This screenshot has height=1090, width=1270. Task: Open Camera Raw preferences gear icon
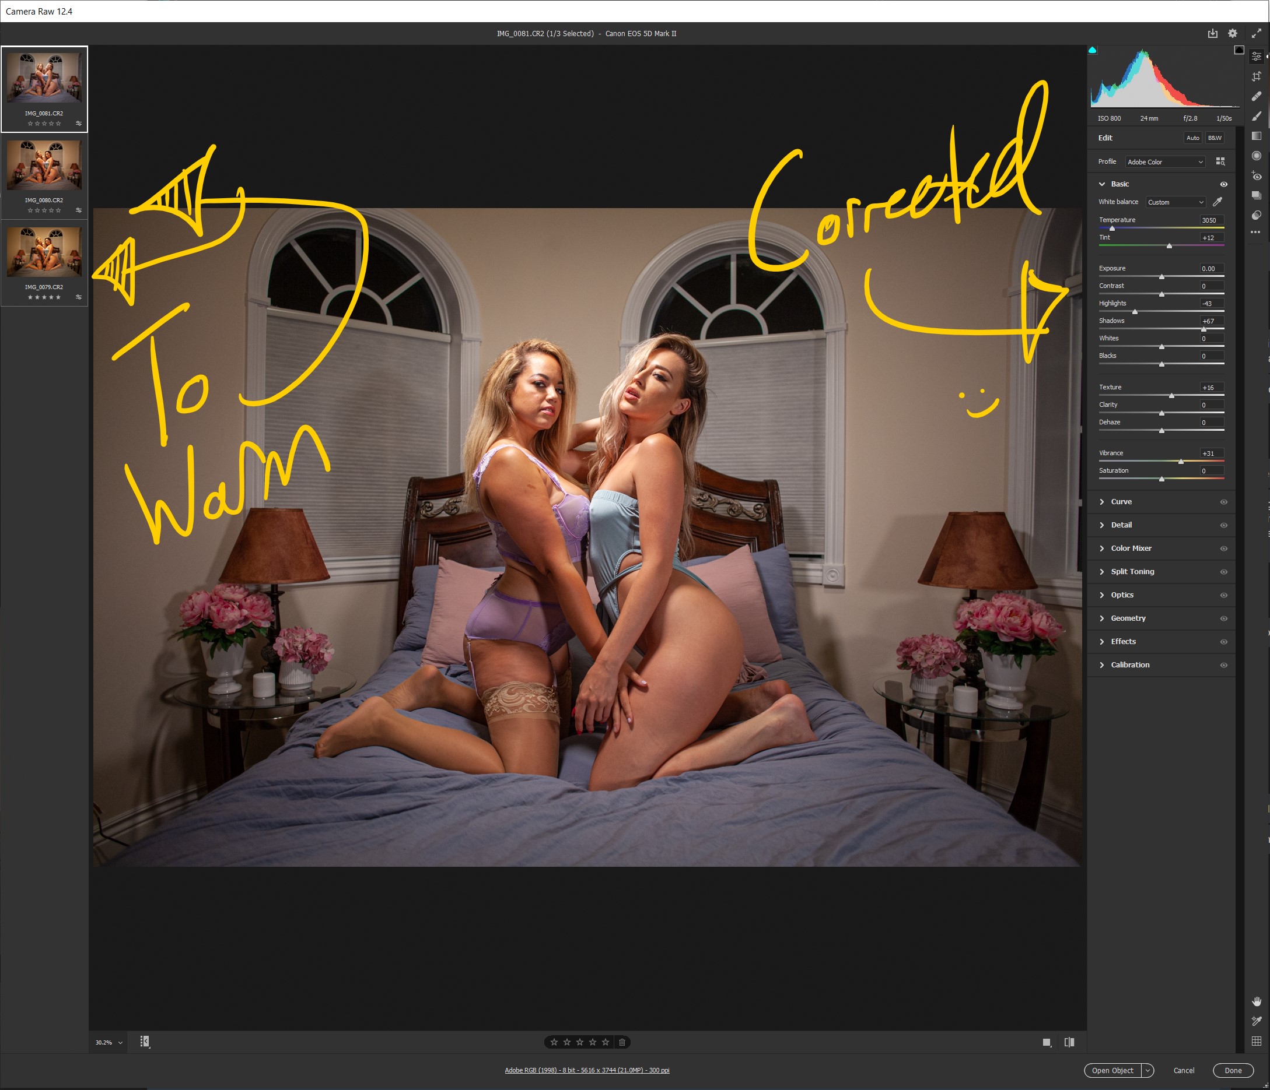coord(1233,34)
